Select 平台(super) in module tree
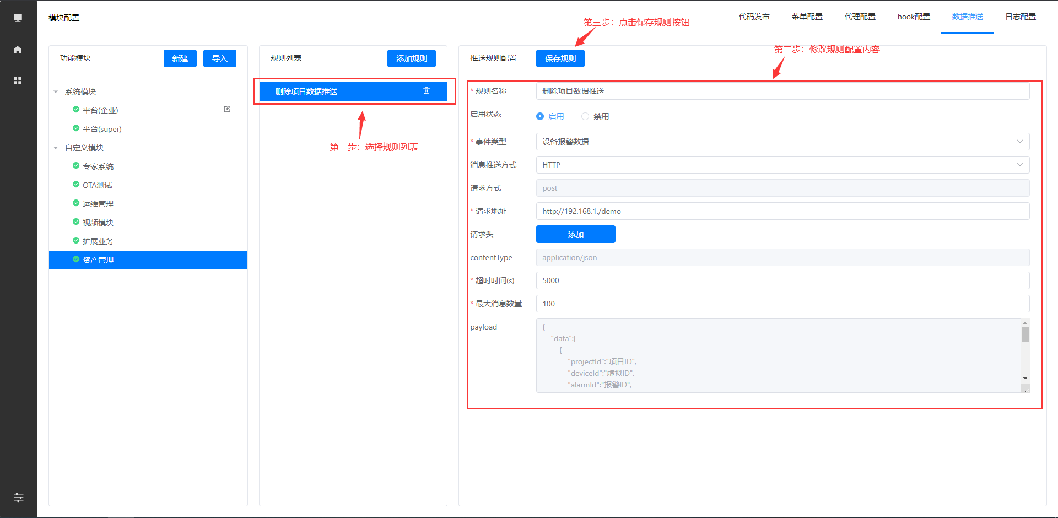Screen dimensions: 1058x518 pyautogui.click(x=102, y=129)
